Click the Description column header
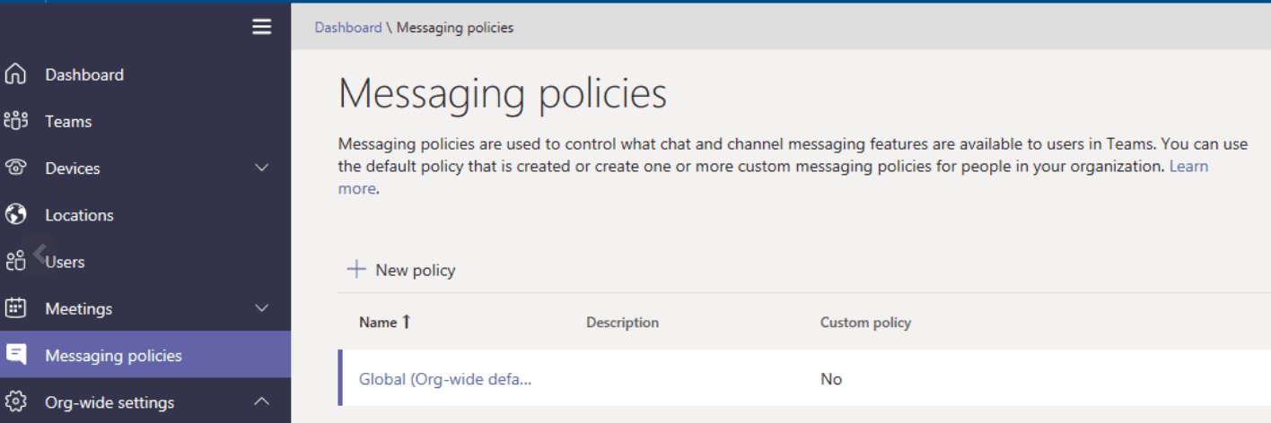Screen dimensions: 1271x423 622,322
